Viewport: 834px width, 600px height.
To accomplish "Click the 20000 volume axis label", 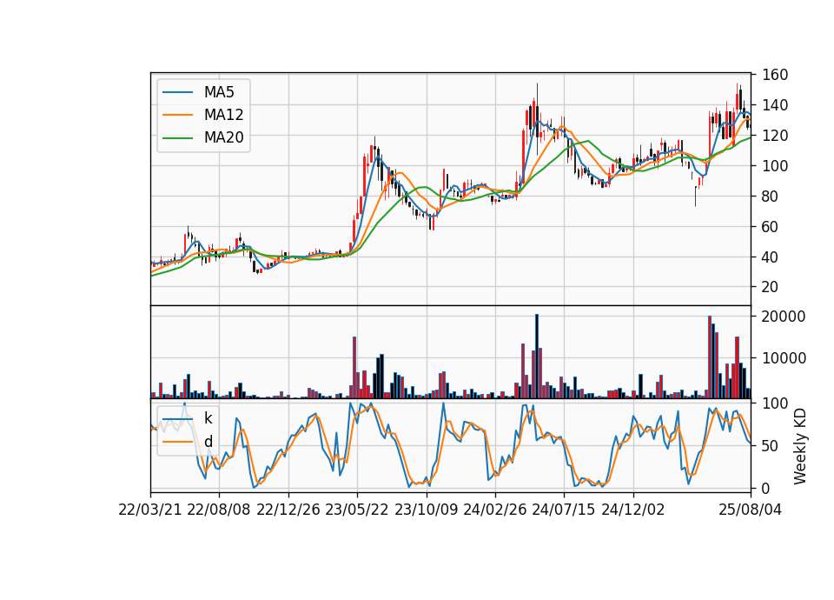I will pos(784,317).
